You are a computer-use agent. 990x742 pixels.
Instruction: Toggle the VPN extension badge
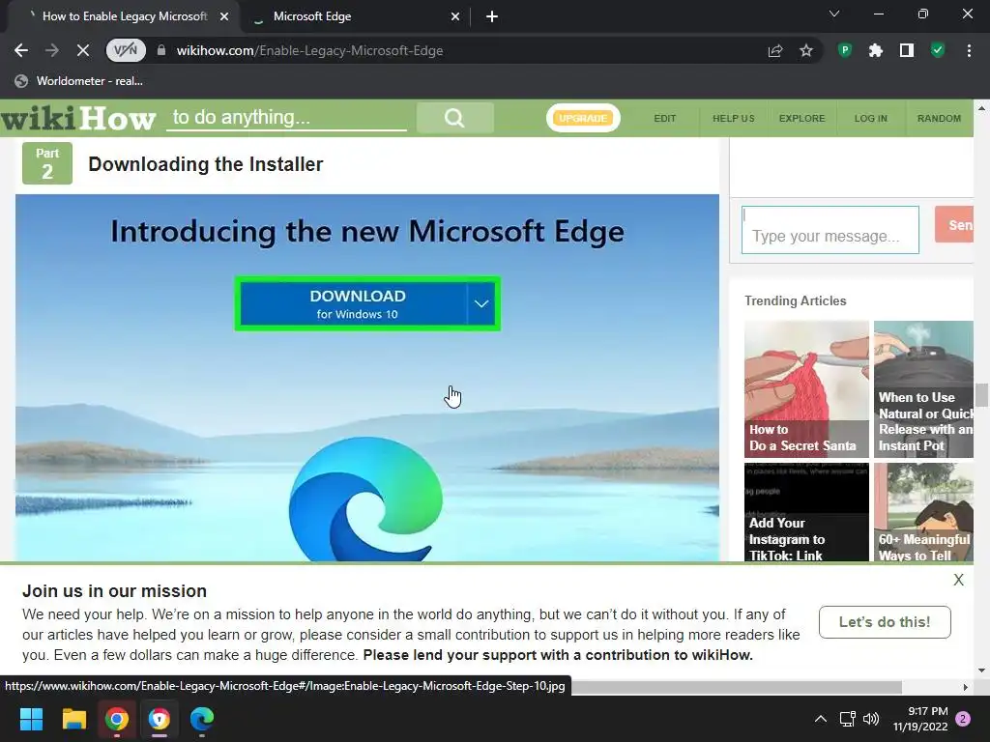[x=126, y=50]
